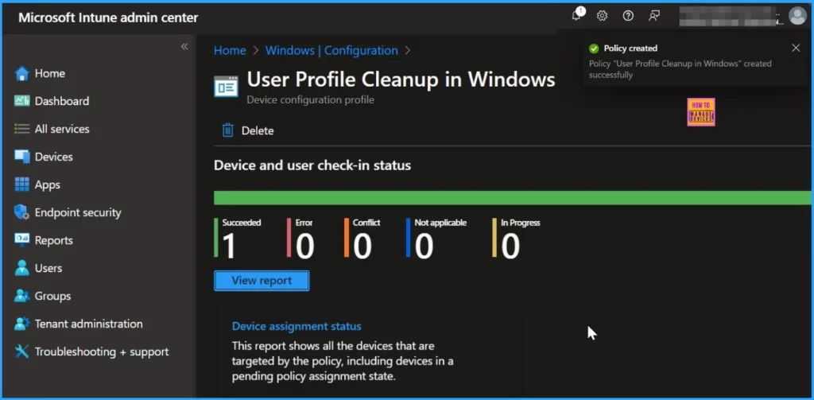Click the All services icon
The width and height of the screenshot is (814, 400).
[x=21, y=129]
